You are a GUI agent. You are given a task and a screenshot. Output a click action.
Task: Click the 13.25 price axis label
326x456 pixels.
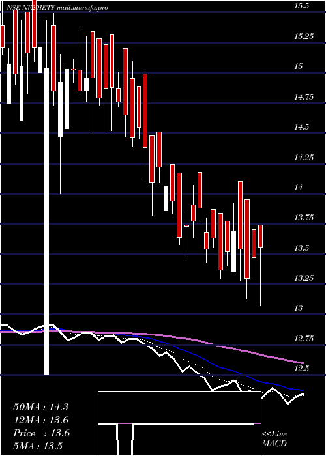point(304,278)
